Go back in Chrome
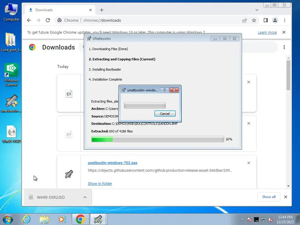 point(29,20)
